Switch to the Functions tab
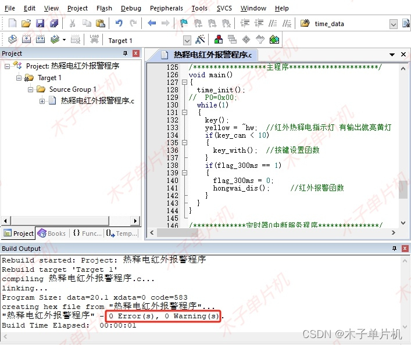 tap(87, 233)
